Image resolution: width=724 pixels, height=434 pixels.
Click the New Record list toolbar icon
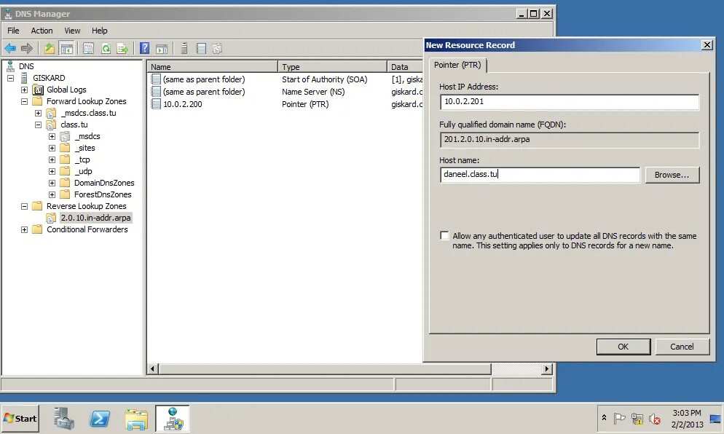(x=201, y=48)
